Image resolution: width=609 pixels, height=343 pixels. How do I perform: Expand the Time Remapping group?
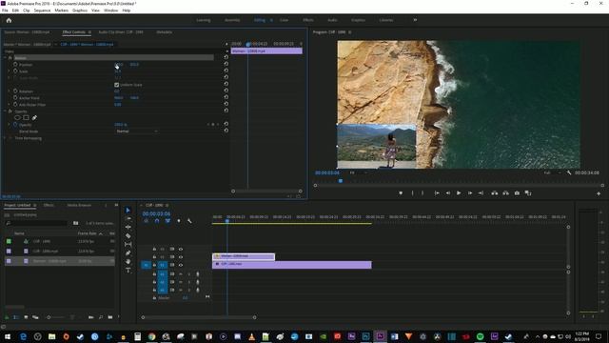[x=5, y=138]
